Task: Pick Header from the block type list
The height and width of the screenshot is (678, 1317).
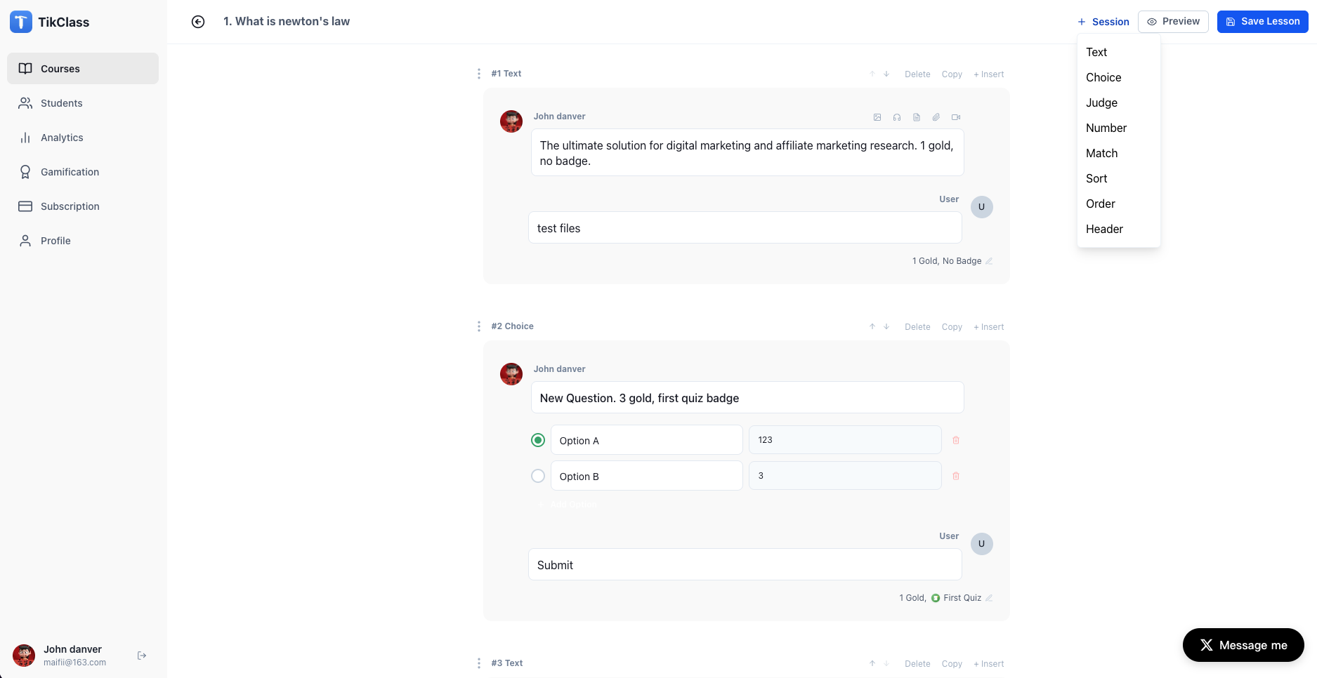Action: [1104, 229]
